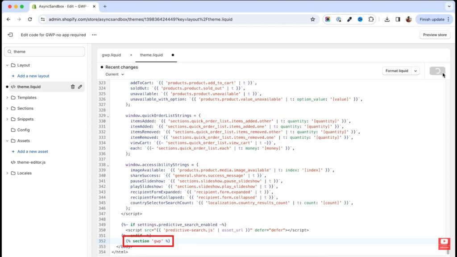Switch to the gwp.liquid tab
This screenshot has height=257, width=457.
(111, 55)
